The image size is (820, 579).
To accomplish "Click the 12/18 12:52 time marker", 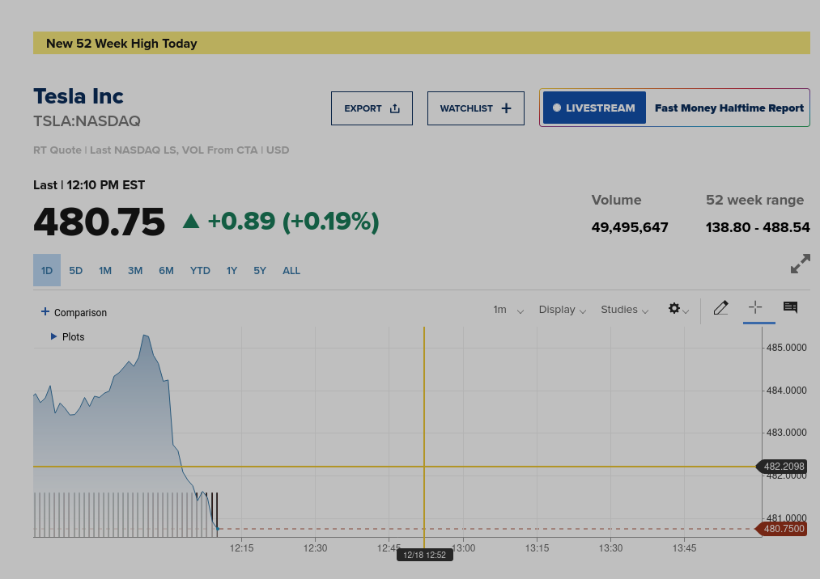I will click(x=425, y=555).
